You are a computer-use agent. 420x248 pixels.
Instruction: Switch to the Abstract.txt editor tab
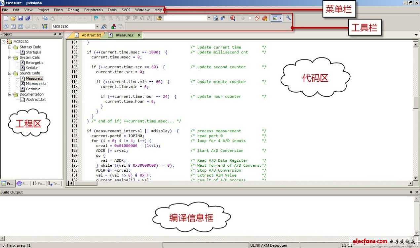click(88, 35)
